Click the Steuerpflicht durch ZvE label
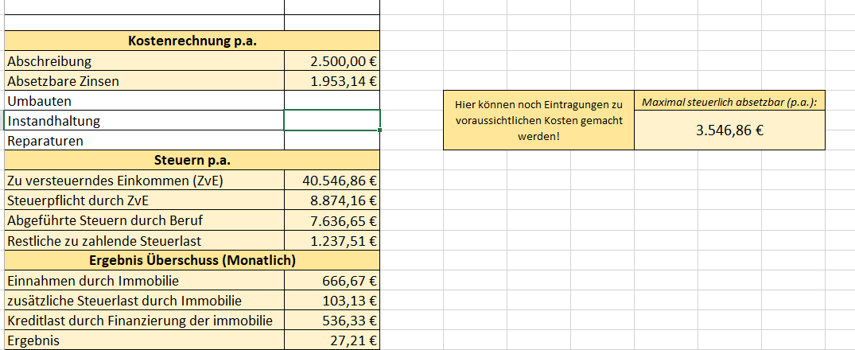This screenshot has width=855, height=350. click(144, 200)
